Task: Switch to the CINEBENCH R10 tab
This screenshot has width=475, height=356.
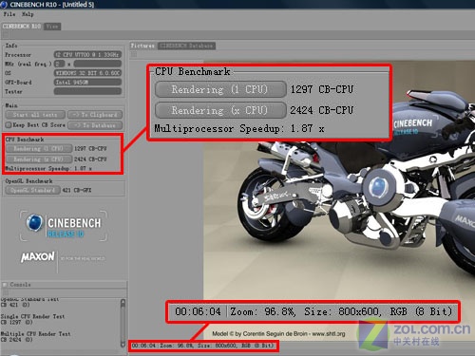Action: [x=22, y=27]
